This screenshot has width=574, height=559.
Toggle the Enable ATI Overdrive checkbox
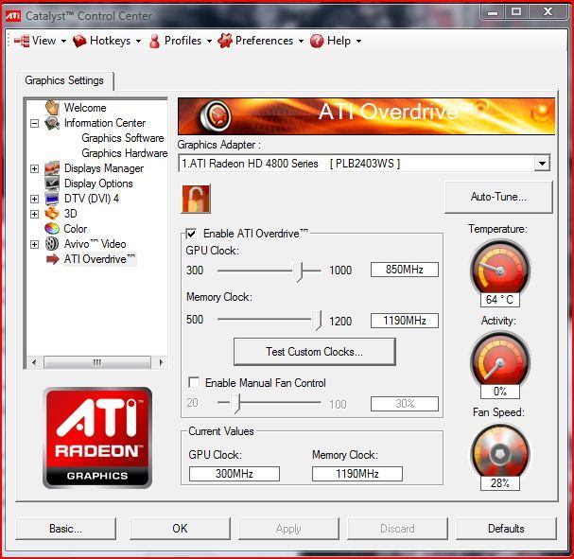click(191, 234)
